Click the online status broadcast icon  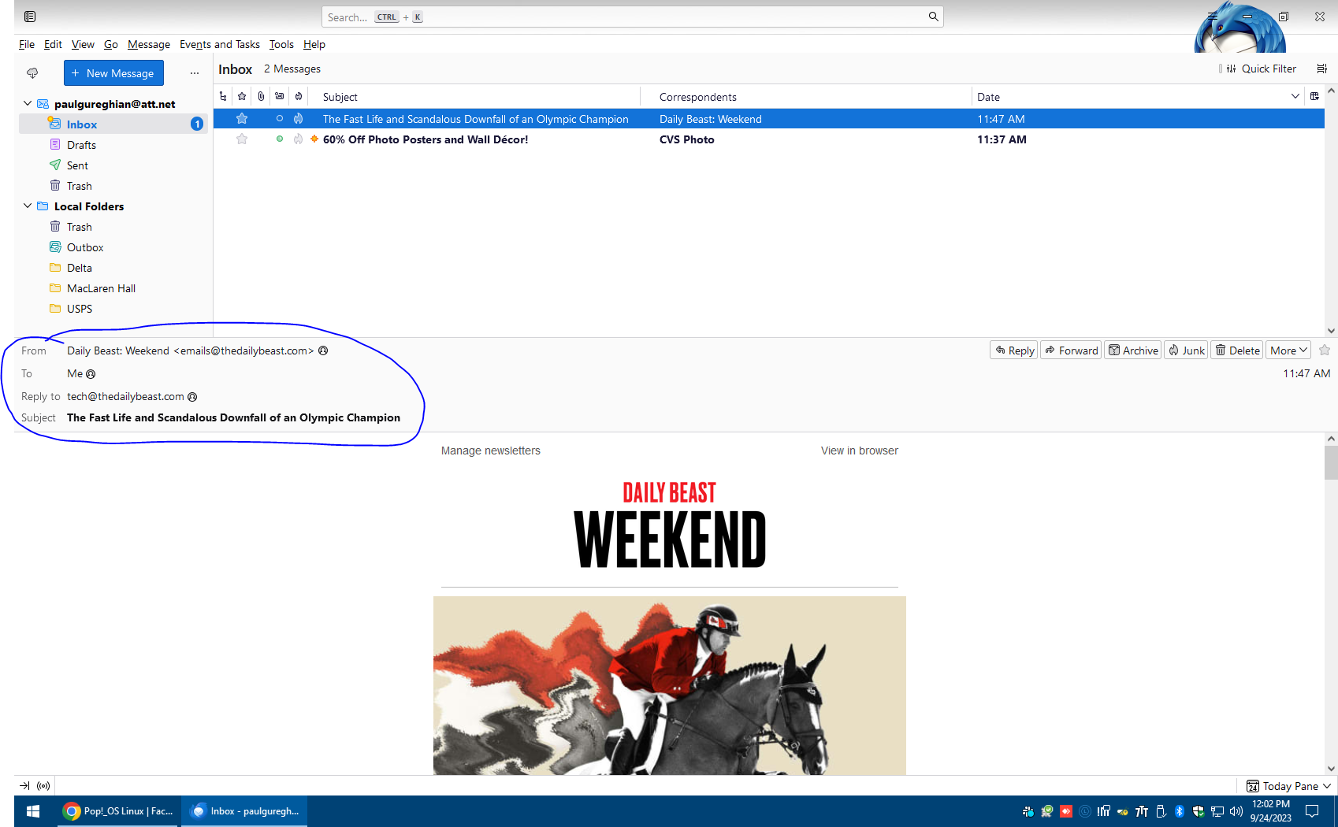click(x=43, y=785)
